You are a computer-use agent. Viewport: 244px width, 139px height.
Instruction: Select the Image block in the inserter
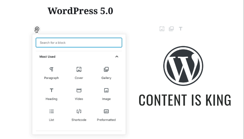[x=106, y=94]
